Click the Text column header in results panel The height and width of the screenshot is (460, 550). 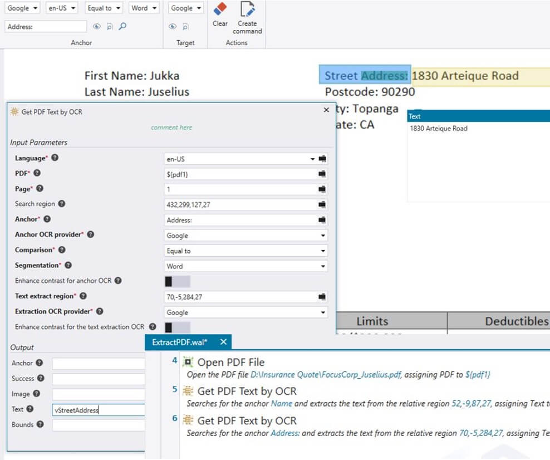pyautogui.click(x=478, y=116)
